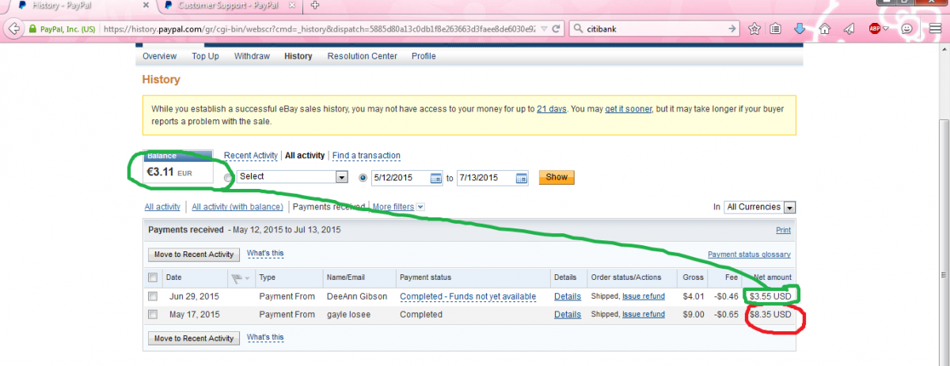Click the bottom Move to Recent Activity button

(x=193, y=338)
